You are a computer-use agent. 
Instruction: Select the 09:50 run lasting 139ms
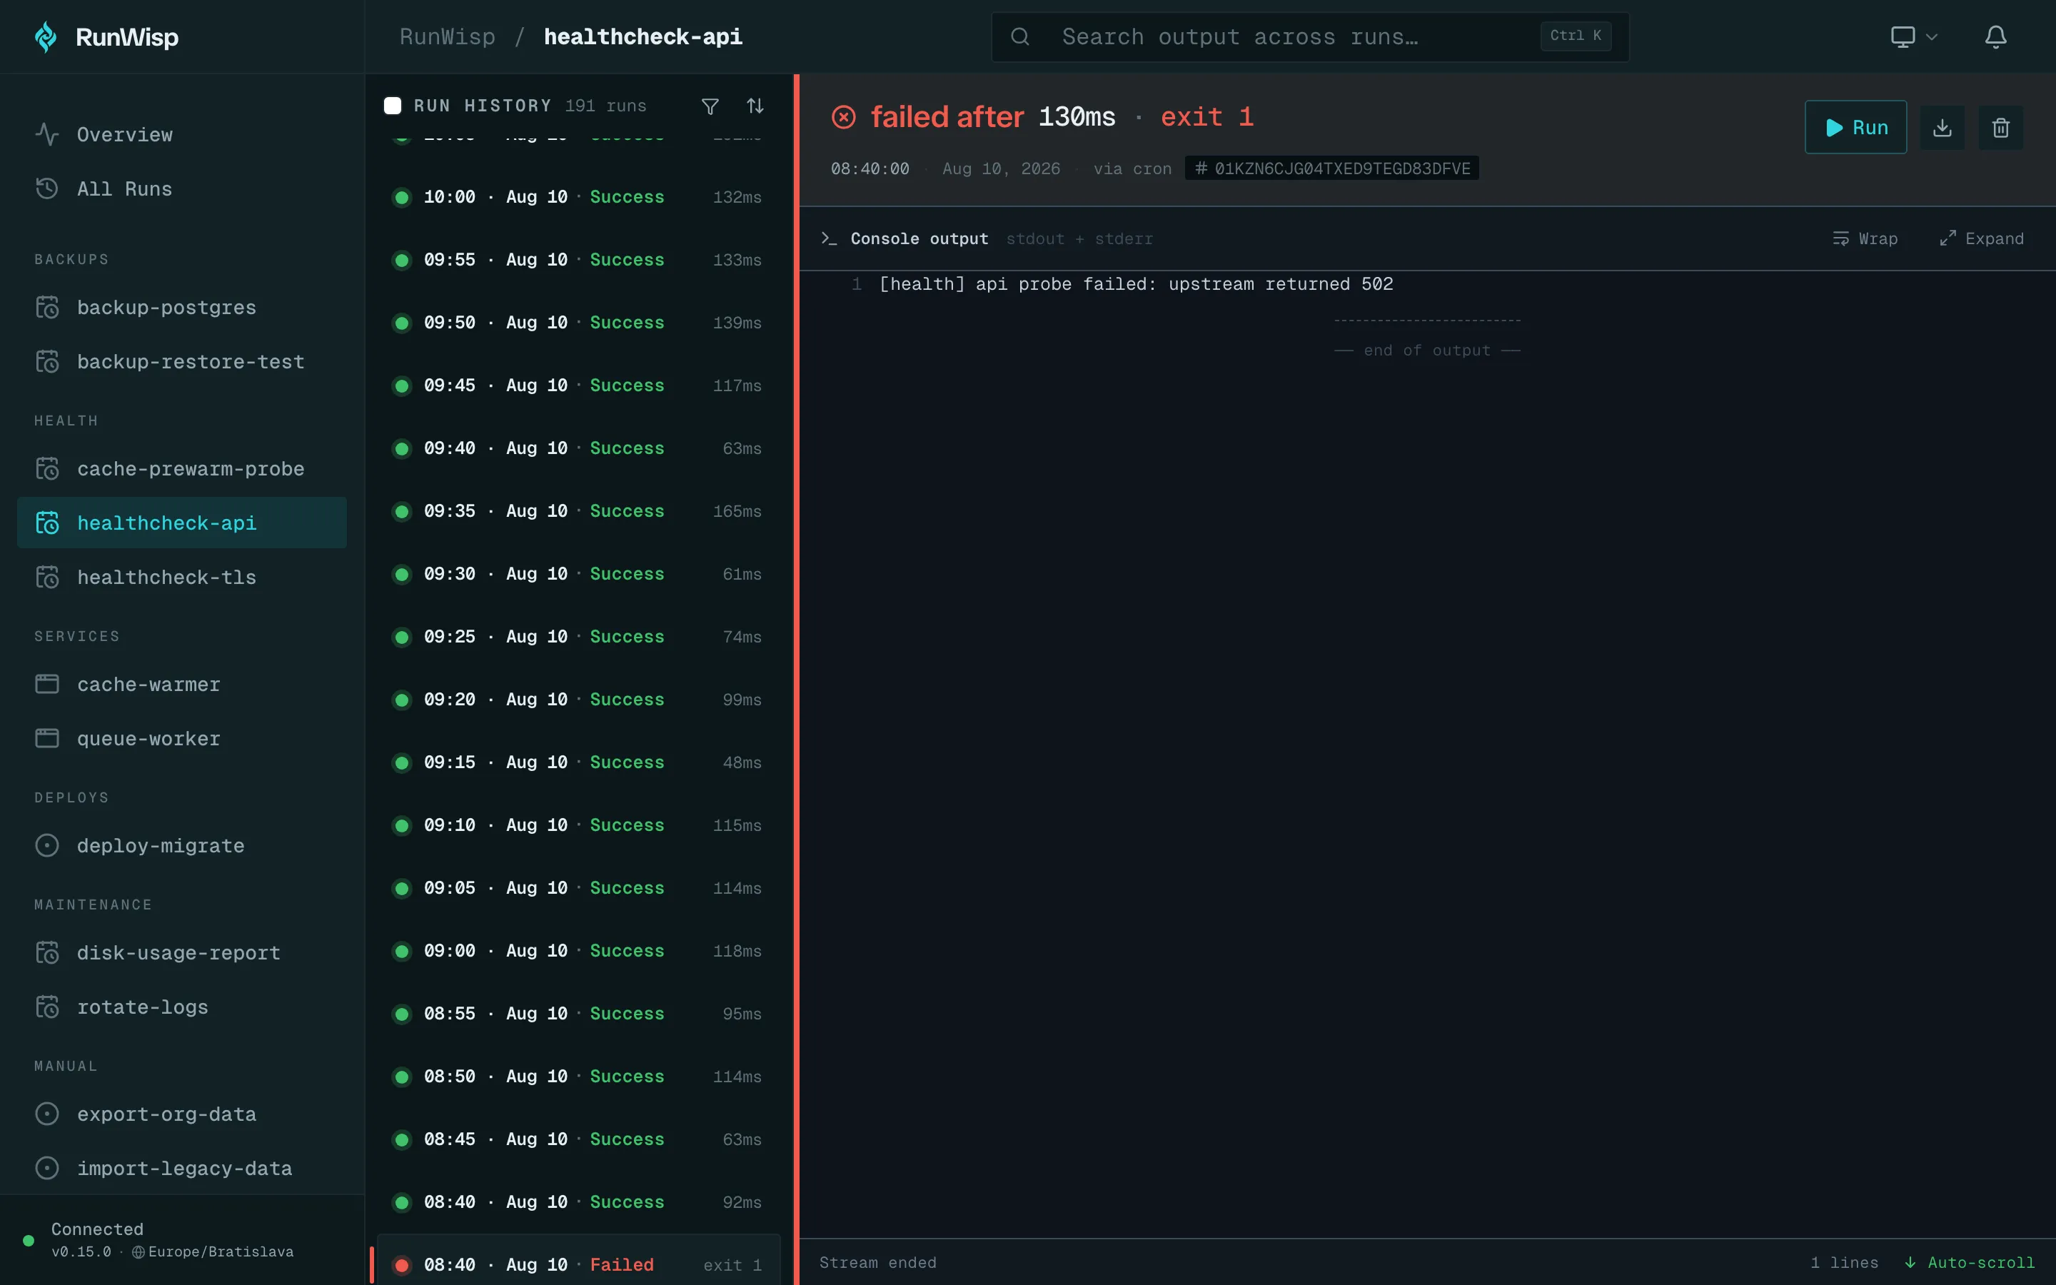(x=578, y=323)
